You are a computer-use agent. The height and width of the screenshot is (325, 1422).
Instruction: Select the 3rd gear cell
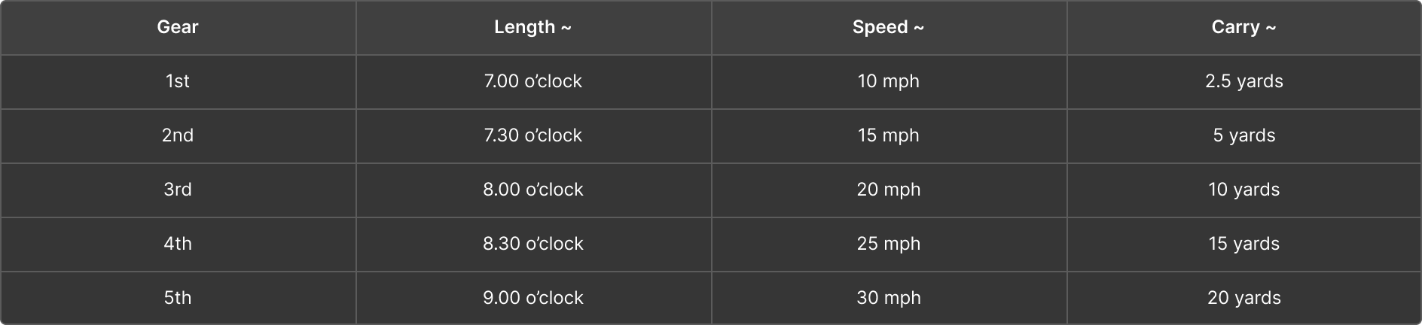tap(178, 190)
